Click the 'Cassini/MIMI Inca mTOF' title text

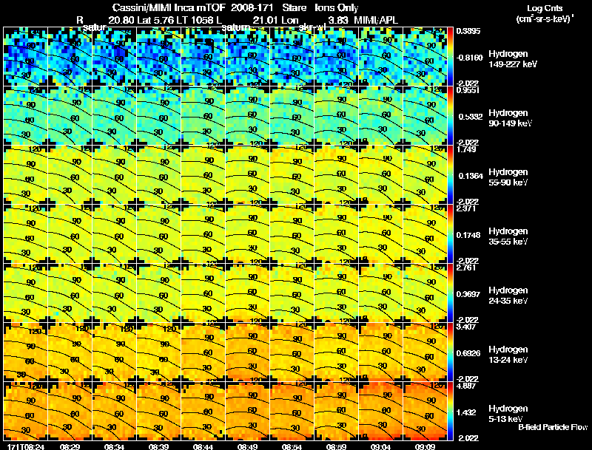coord(169,8)
